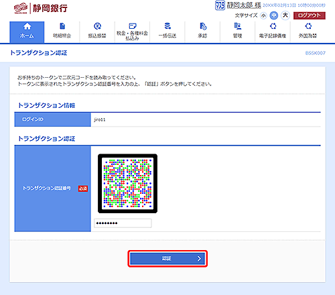Click the トランザクション認証 page title

[39, 53]
